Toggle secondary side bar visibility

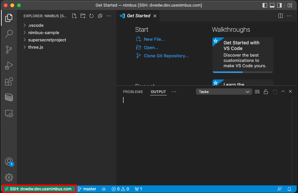[x=279, y=5]
